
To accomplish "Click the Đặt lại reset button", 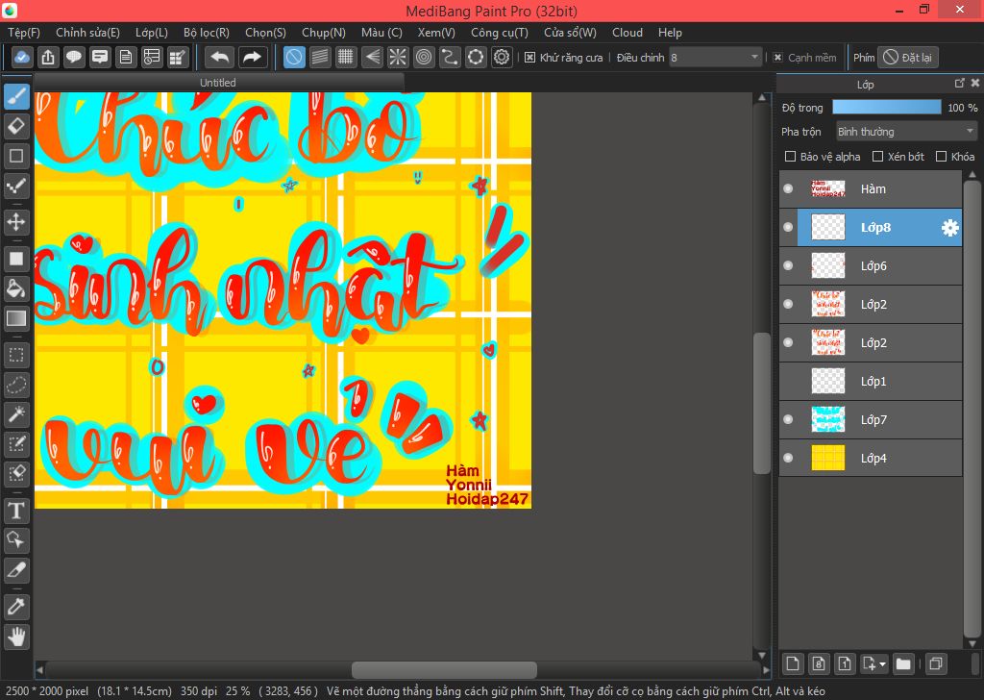I will (x=908, y=57).
